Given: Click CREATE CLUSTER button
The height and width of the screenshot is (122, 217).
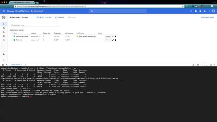Looking at the screenshot, I should click(x=44, y=17).
